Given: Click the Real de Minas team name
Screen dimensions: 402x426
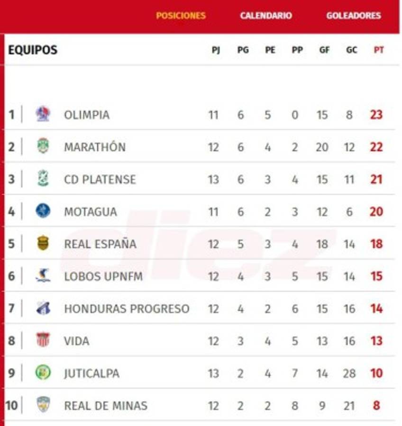Looking at the screenshot, I should [106, 406].
